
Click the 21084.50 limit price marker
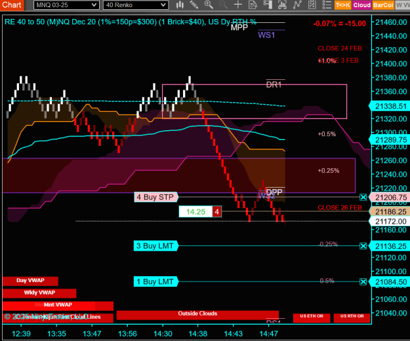click(x=391, y=282)
